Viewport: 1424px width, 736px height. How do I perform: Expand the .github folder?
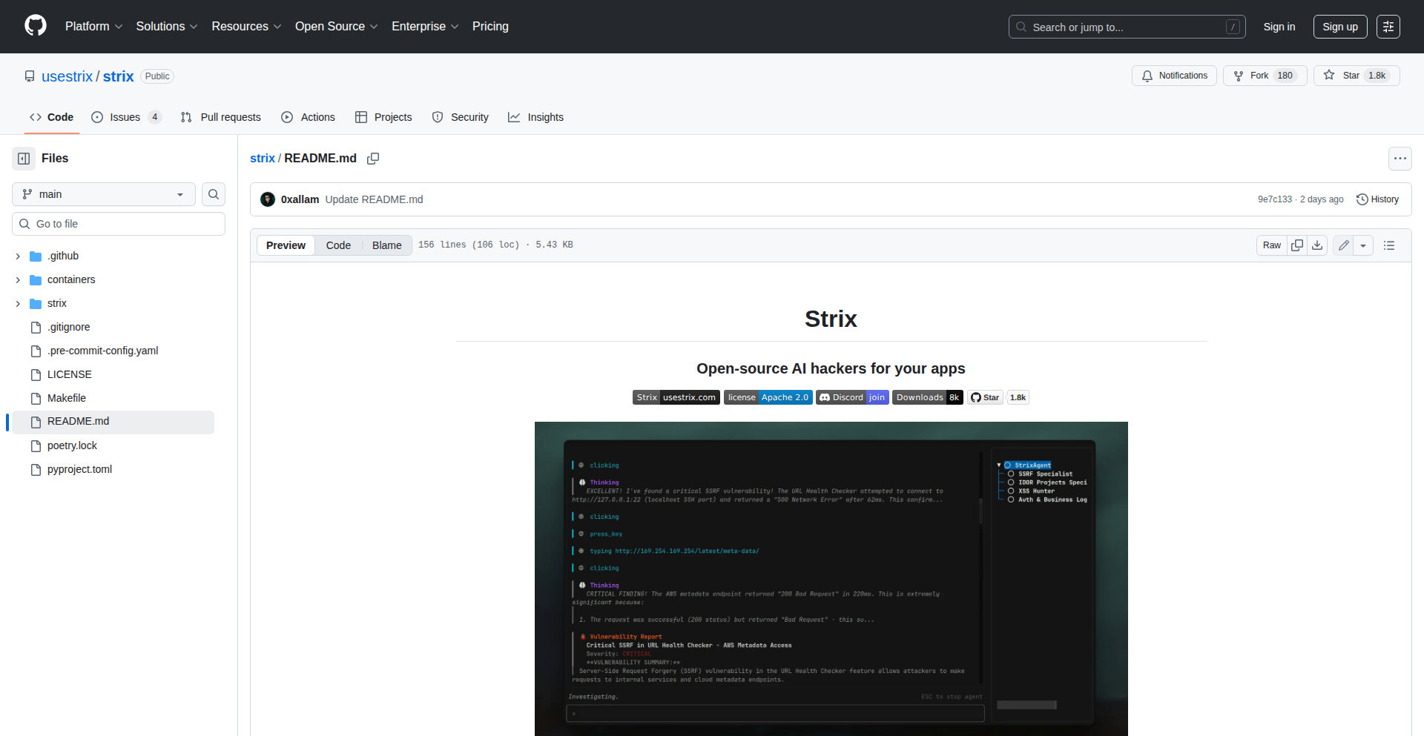18,256
